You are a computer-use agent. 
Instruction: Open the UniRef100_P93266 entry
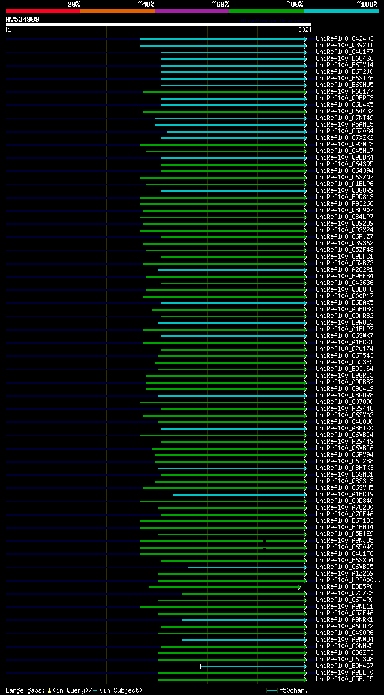pos(344,204)
